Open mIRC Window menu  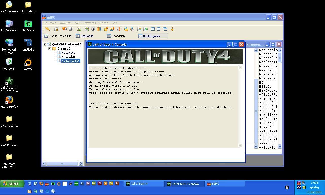pos(104,23)
